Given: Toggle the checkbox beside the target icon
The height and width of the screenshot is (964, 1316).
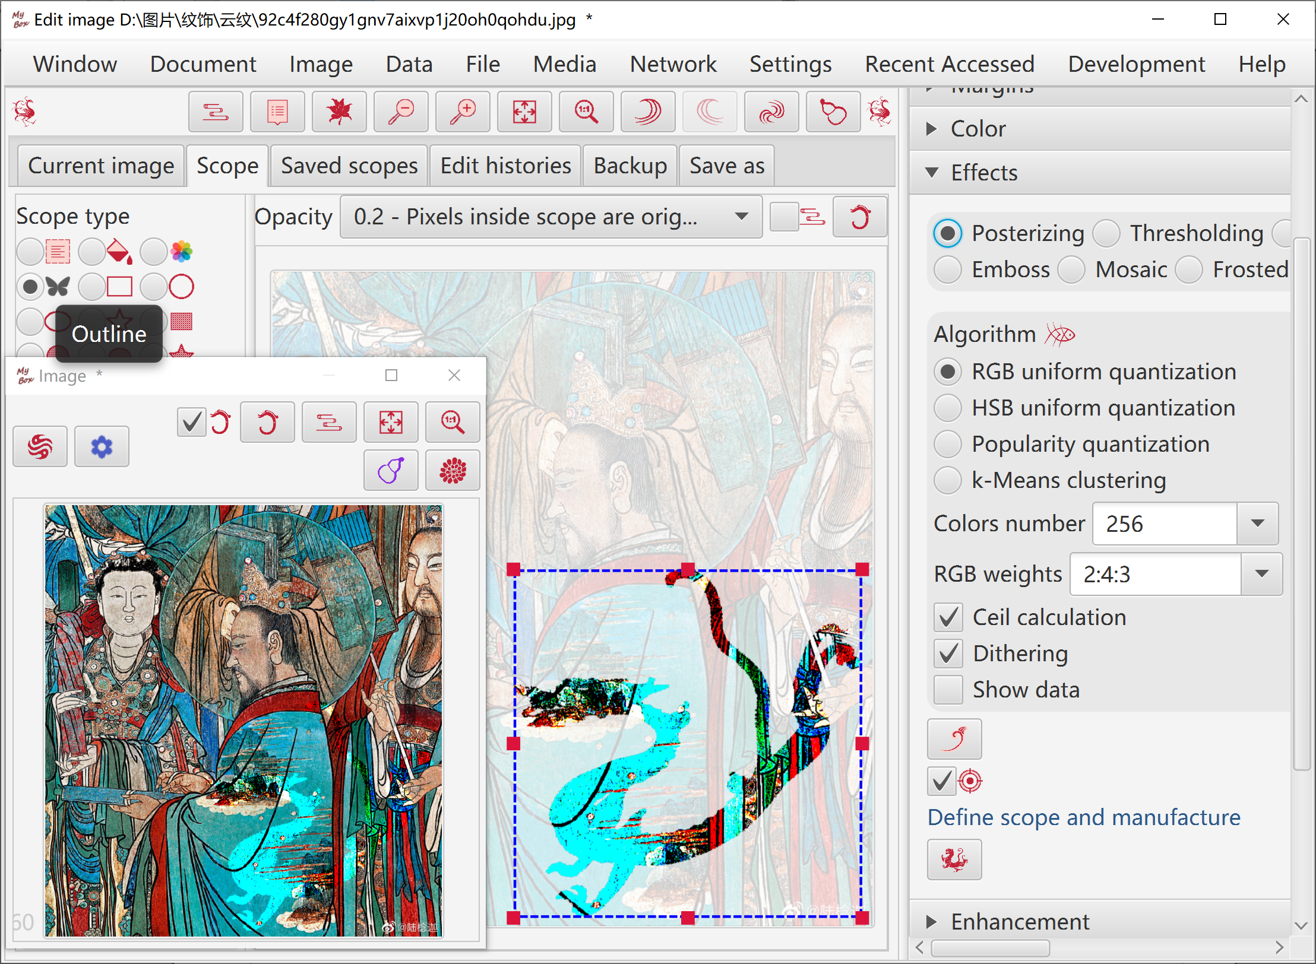Looking at the screenshot, I should tap(942, 782).
